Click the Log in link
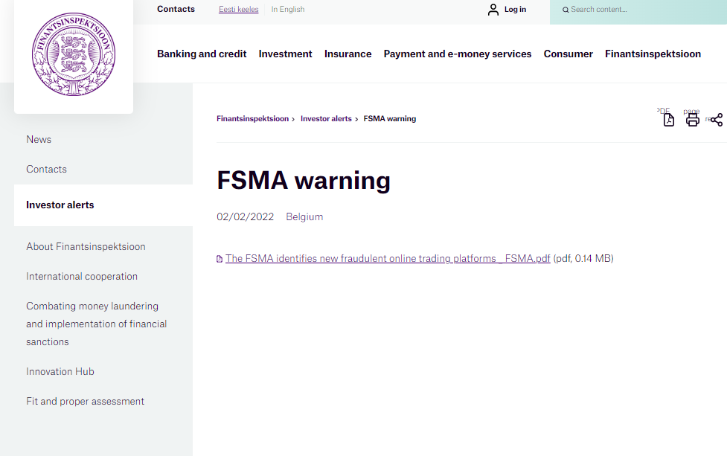 [515, 10]
